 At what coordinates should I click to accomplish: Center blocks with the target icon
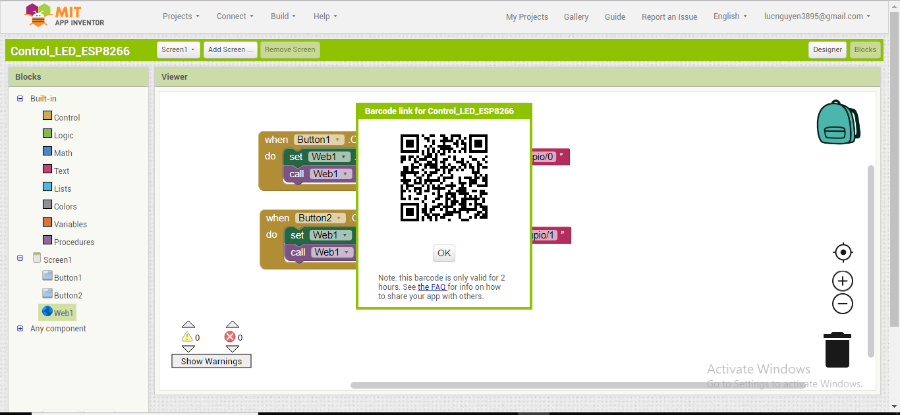coord(843,252)
